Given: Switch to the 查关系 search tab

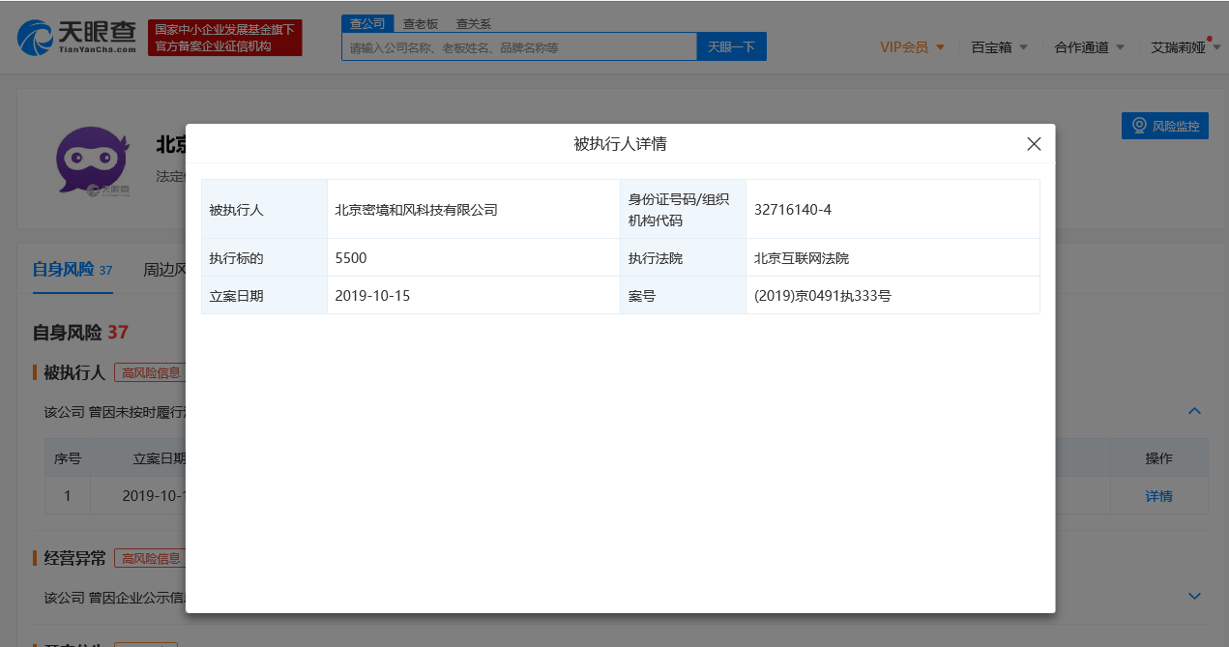Looking at the screenshot, I should [474, 24].
